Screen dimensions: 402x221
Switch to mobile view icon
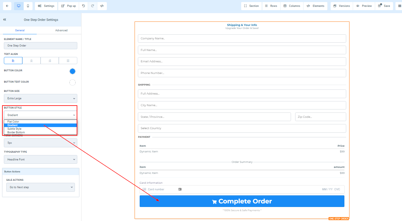coord(28,6)
